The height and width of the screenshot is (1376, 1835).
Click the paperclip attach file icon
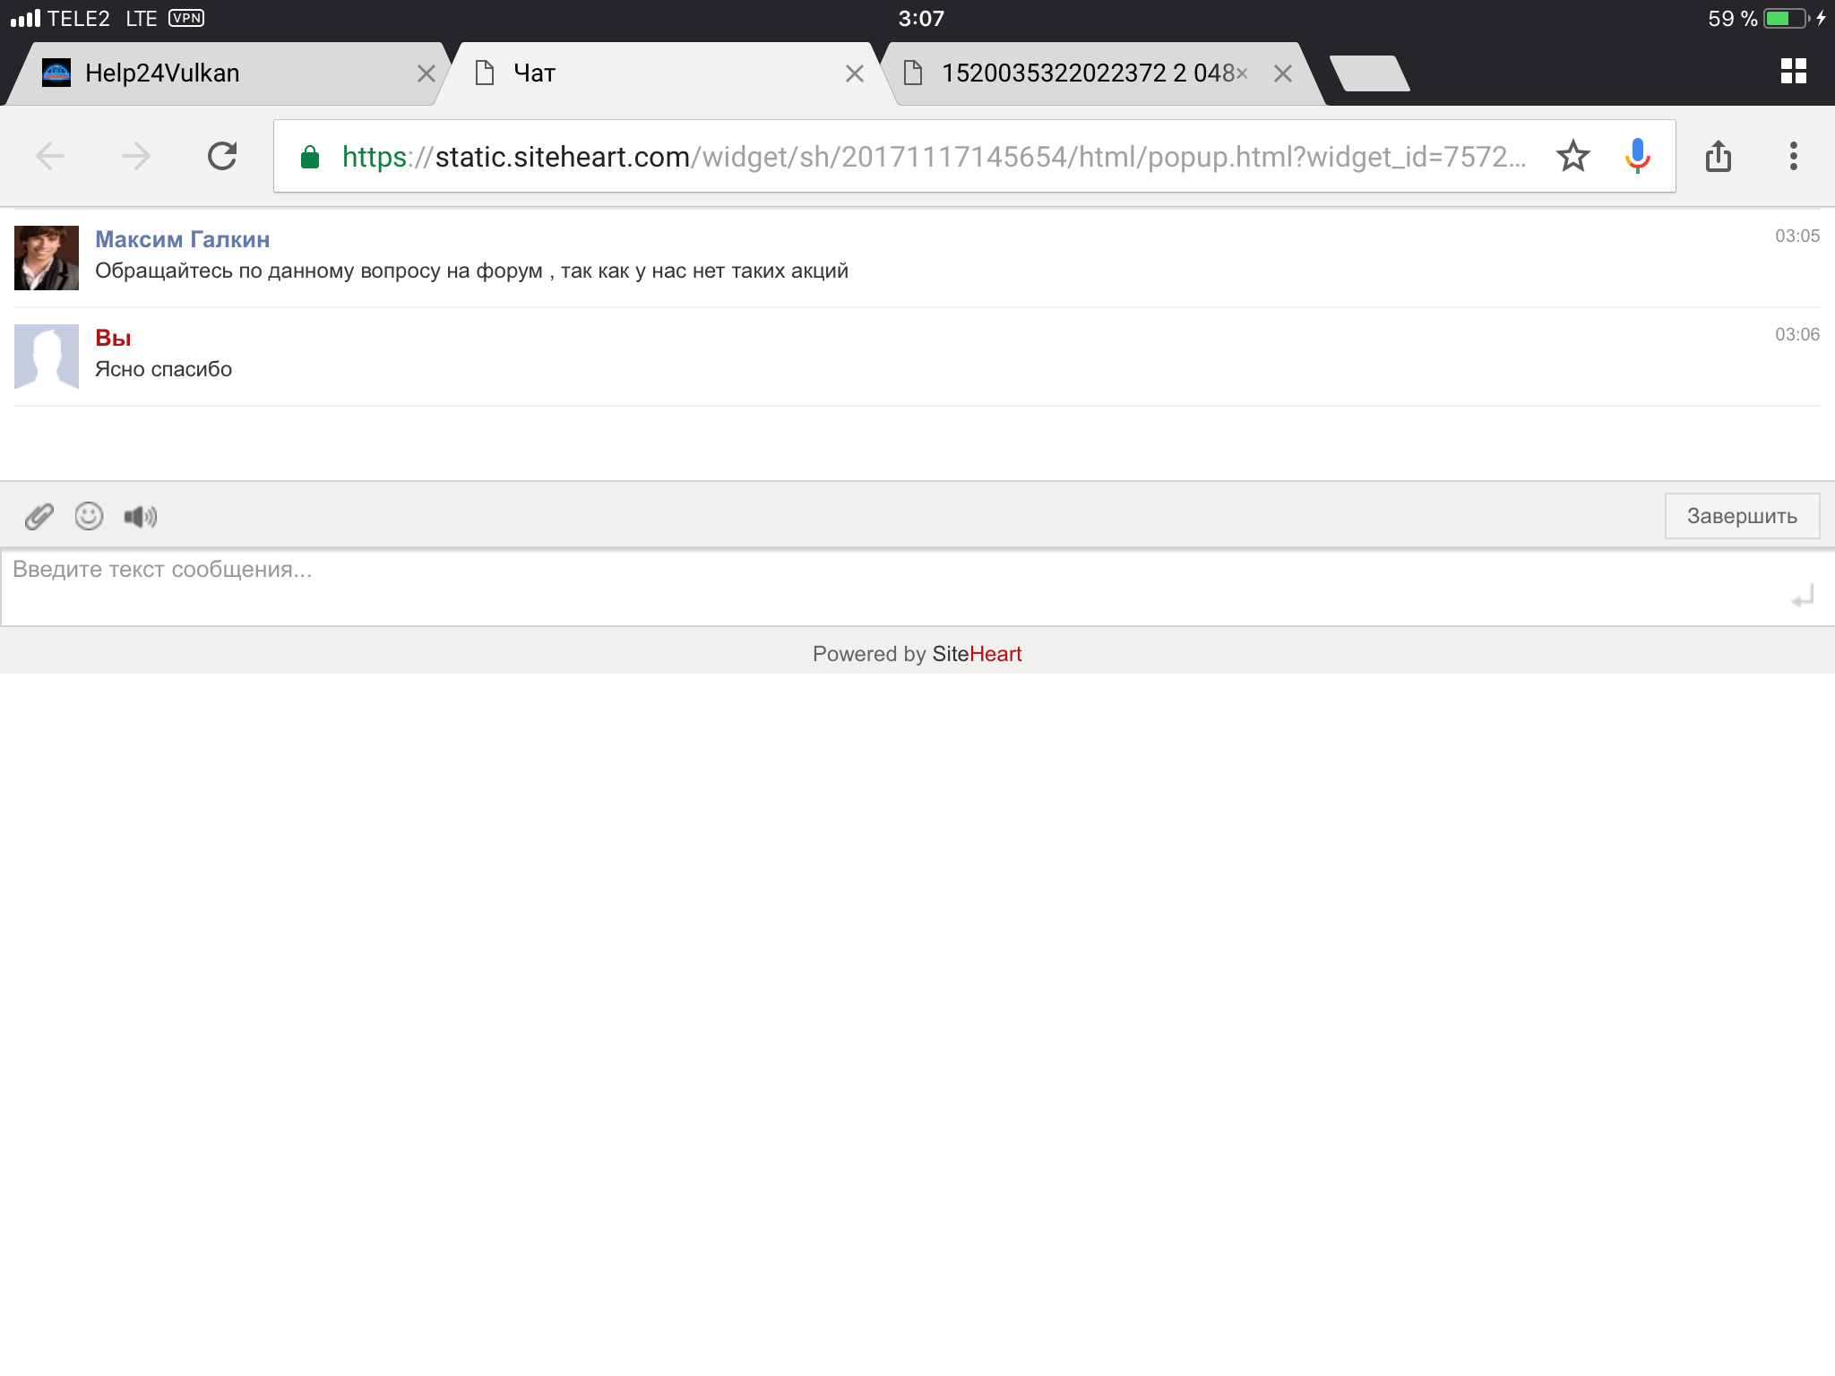[39, 516]
